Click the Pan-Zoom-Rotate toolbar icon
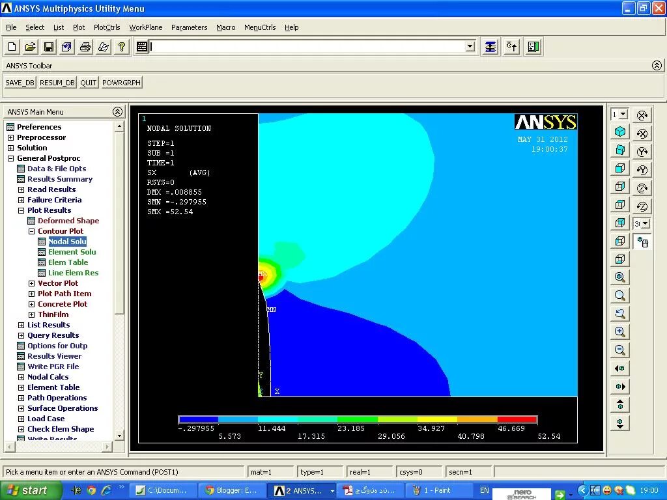 click(x=67, y=47)
